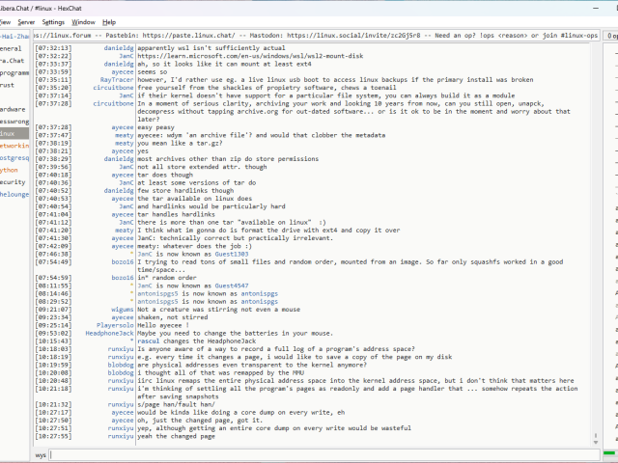Switch to the postgresql channel
Viewport: 618px width, 463px height.
14,157
